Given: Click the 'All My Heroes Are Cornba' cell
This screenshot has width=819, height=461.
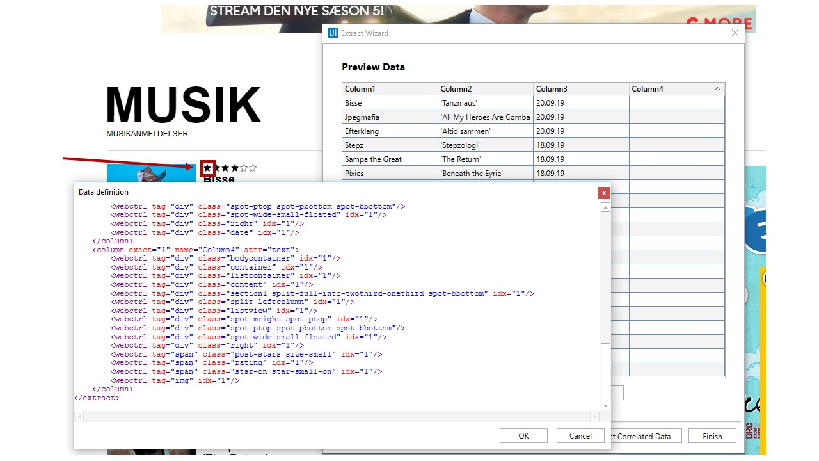Looking at the screenshot, I should pyautogui.click(x=486, y=117).
